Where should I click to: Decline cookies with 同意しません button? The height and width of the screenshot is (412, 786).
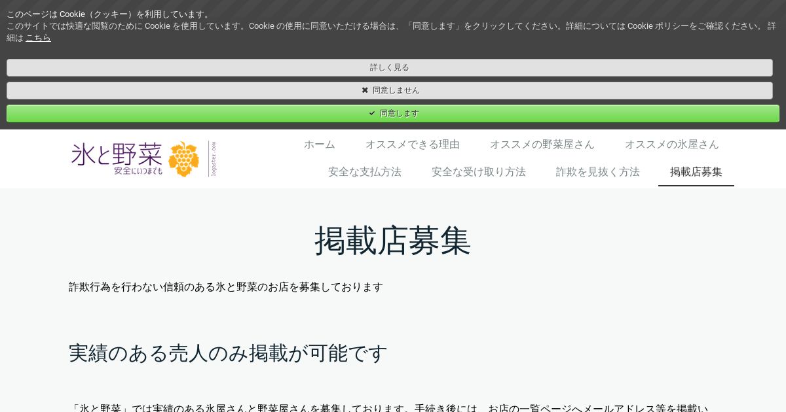[390, 90]
